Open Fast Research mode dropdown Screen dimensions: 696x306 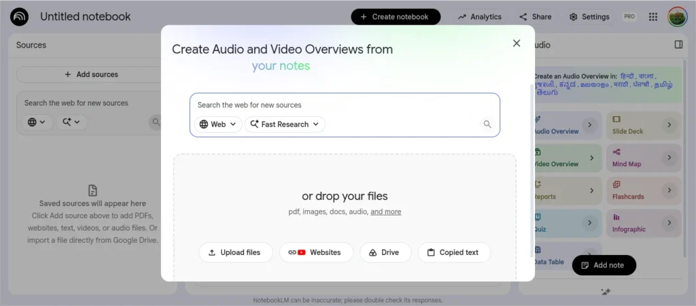coord(285,124)
